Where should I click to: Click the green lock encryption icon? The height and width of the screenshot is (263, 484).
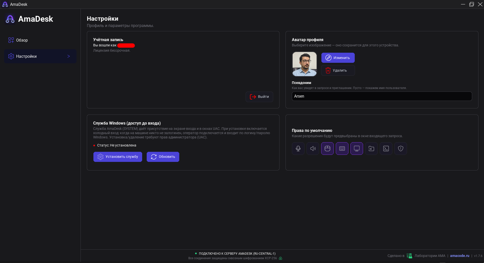(281, 258)
